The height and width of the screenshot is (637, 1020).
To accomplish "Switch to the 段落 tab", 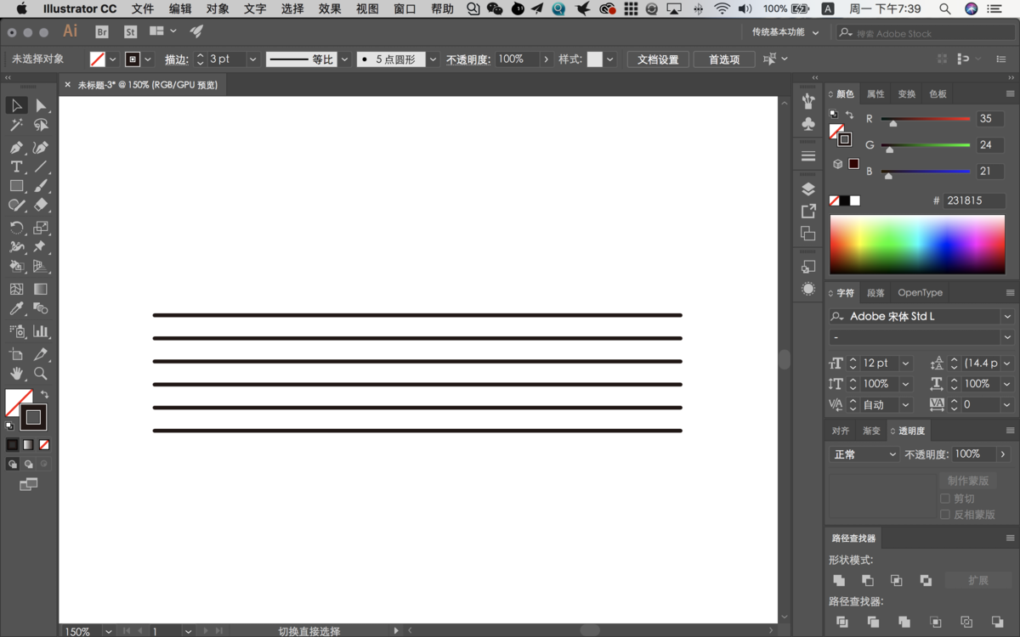I will (875, 293).
